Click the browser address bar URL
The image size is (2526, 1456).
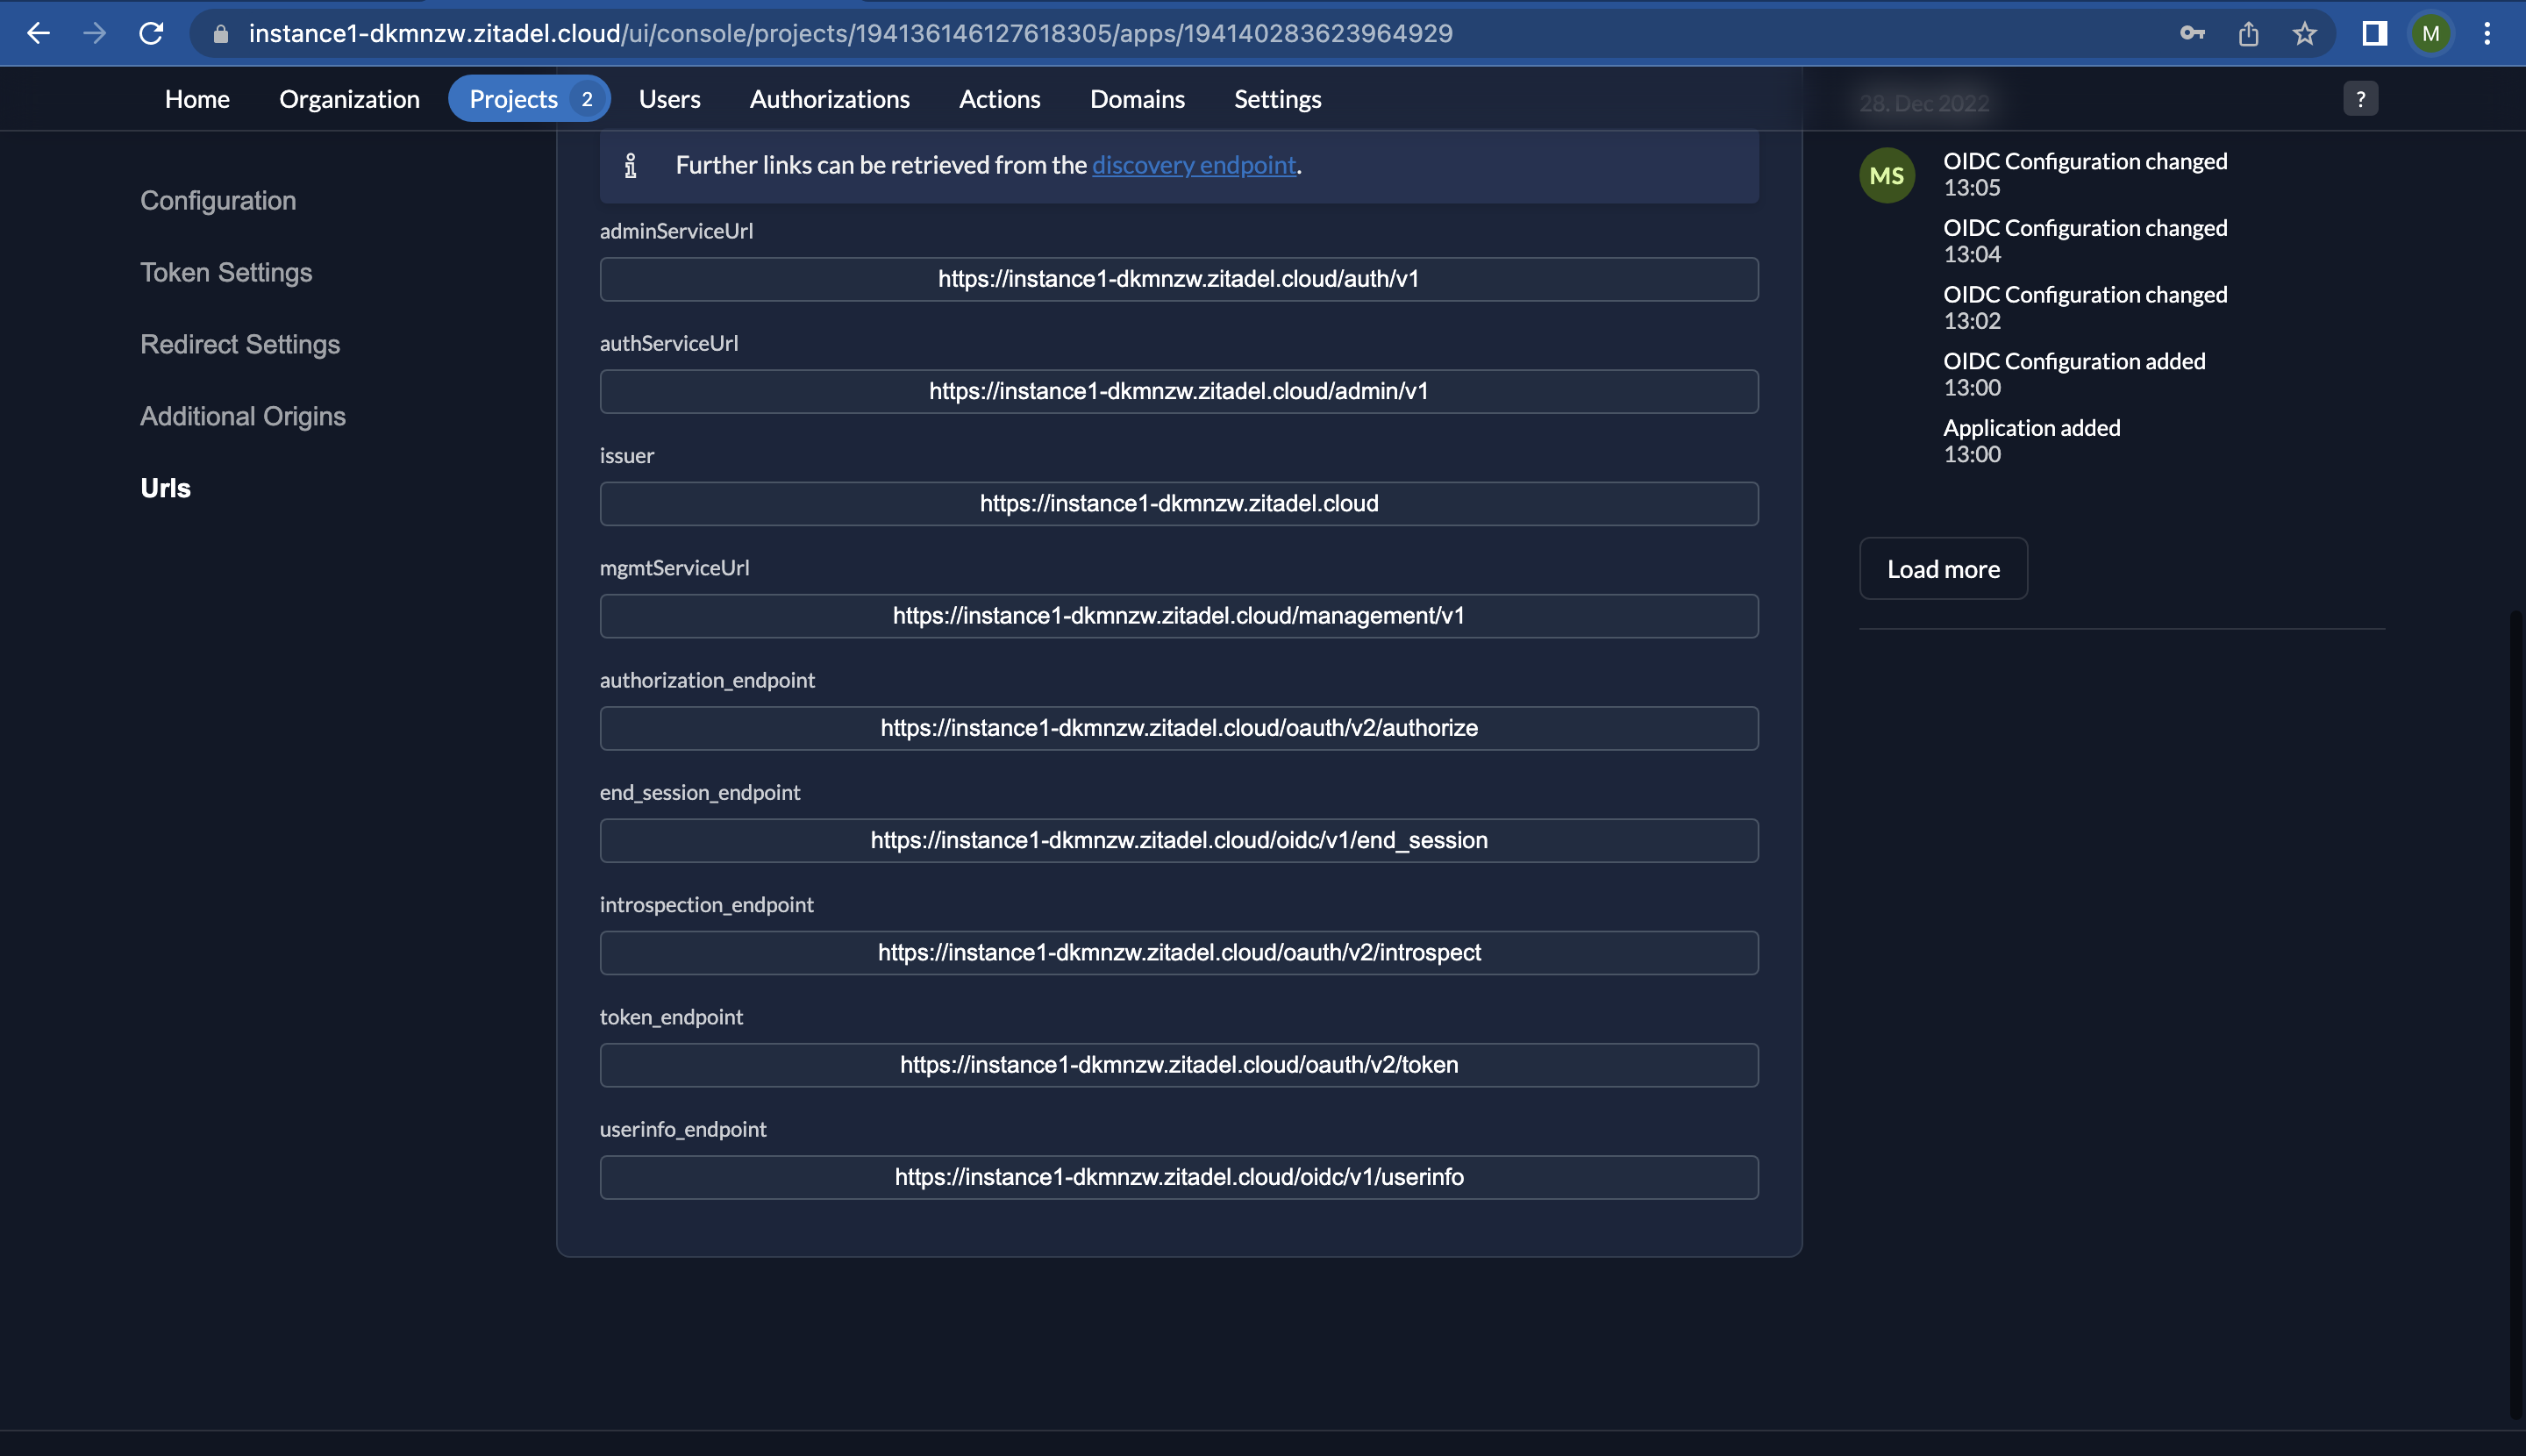(850, 33)
